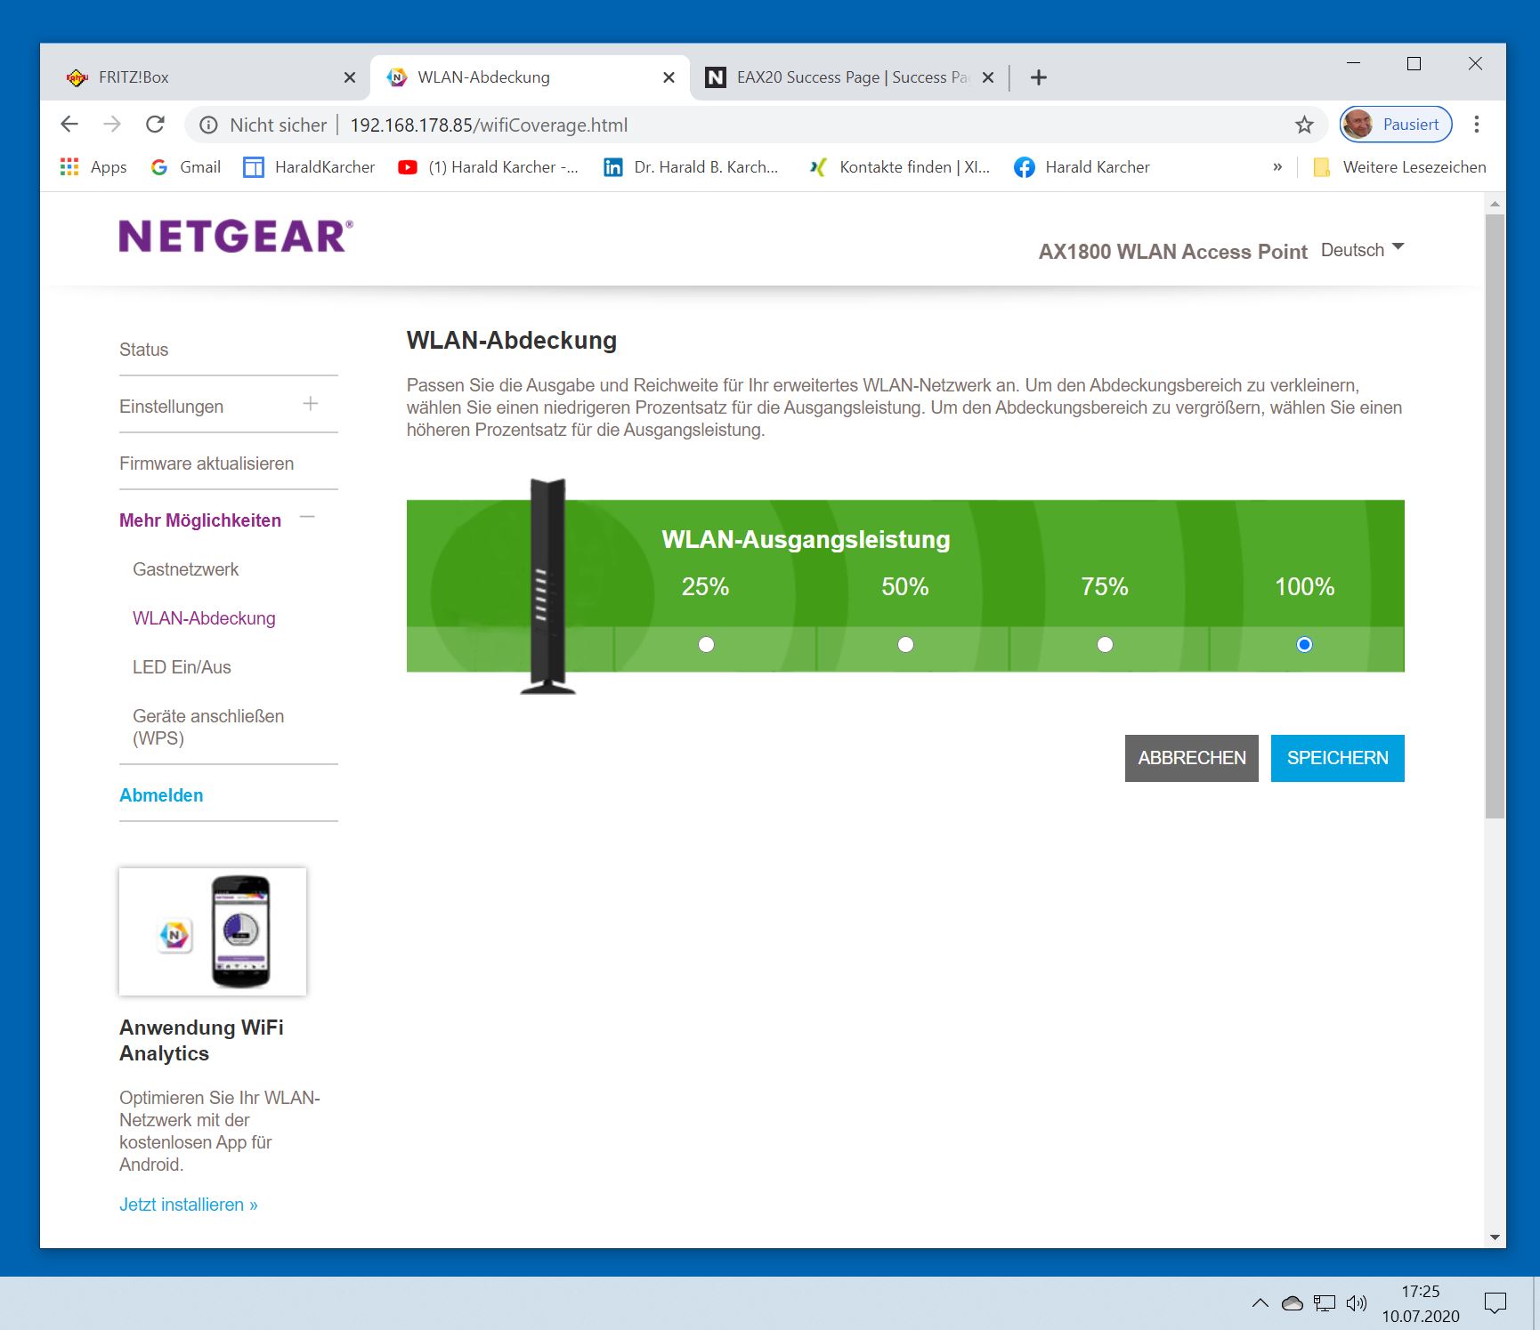Click the browser back arrow
Image resolution: width=1540 pixels, height=1330 pixels.
click(69, 125)
